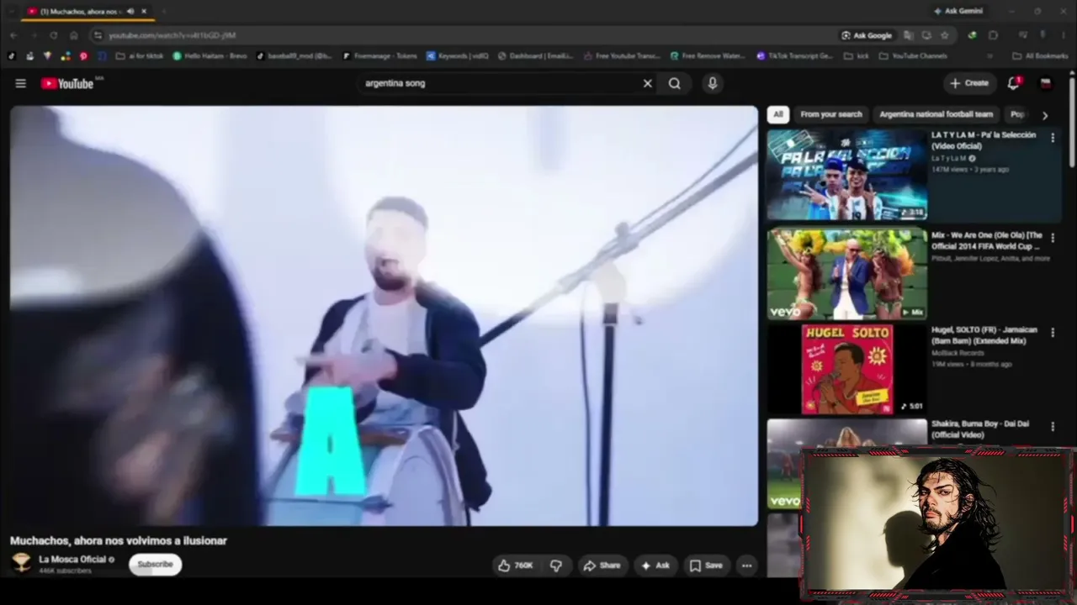Open the browser home page
Image resolution: width=1077 pixels, height=605 pixels.
[x=74, y=35]
